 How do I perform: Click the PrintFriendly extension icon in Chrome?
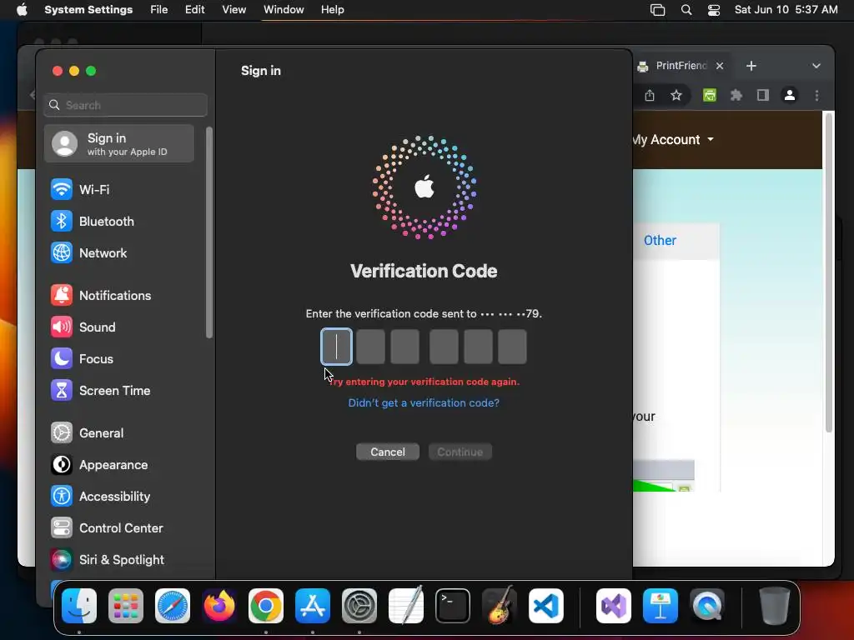709,96
